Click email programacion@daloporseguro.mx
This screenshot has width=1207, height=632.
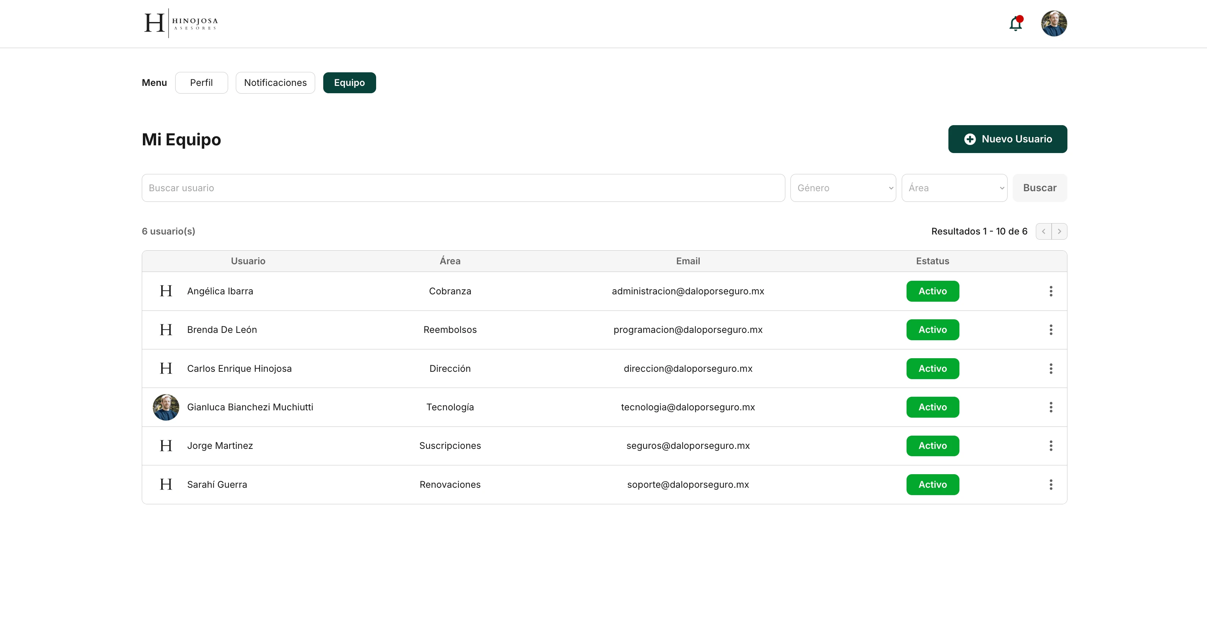[x=688, y=330]
